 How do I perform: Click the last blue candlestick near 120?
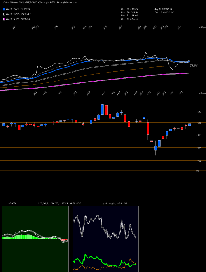190,124
